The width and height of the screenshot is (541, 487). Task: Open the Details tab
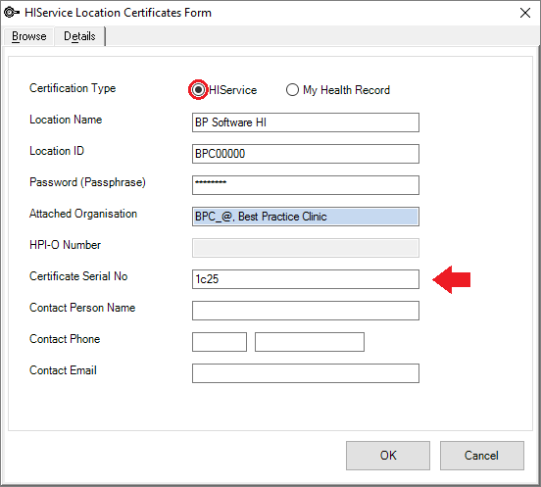coord(79,36)
